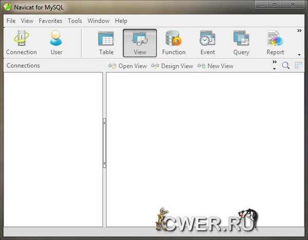The image size is (308, 240).
Task: Minimize the Navicat window
Action: click(262, 5)
